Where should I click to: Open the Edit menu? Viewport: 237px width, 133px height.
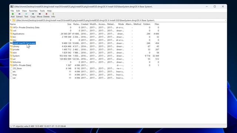tap(18, 11)
